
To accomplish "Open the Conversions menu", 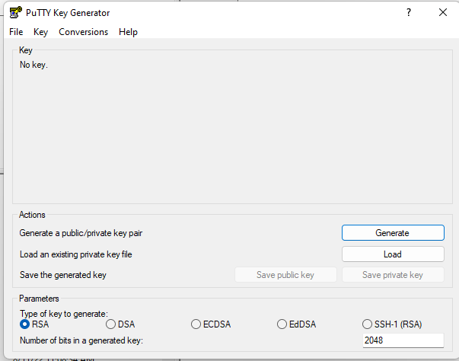I will (84, 32).
